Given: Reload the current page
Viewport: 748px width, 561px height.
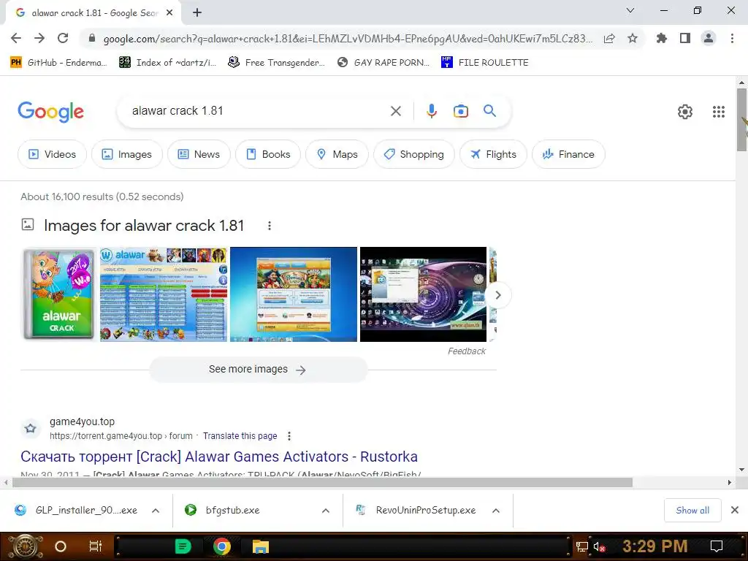Looking at the screenshot, I should [63, 38].
